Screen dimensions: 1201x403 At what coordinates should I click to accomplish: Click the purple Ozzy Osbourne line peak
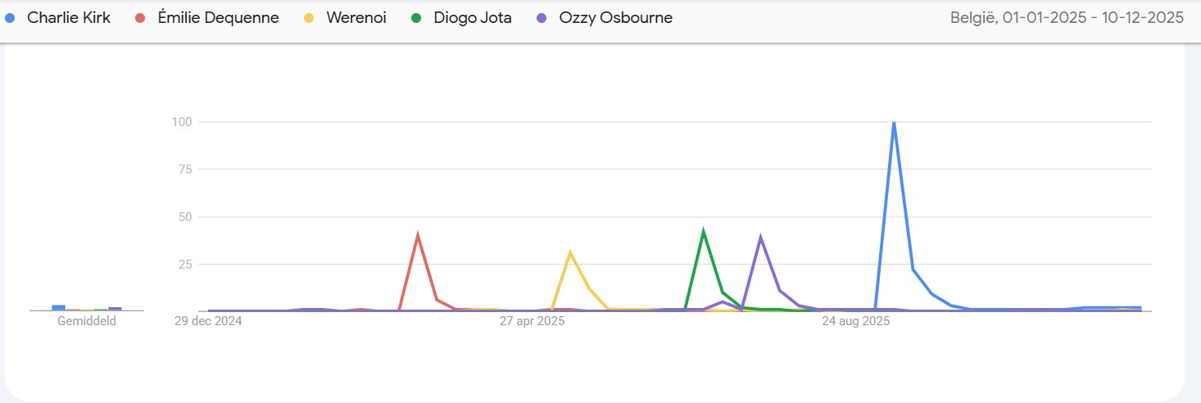coord(761,238)
